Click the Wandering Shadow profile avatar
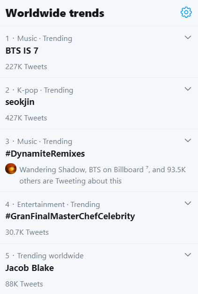The height and width of the screenshot is (294, 198). 11,168
